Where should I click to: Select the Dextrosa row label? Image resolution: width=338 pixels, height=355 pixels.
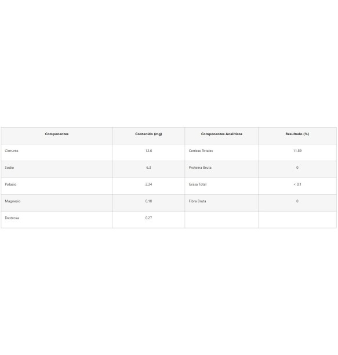(12, 218)
